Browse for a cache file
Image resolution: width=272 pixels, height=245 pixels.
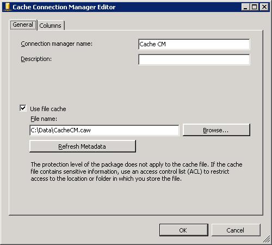coord(217,130)
